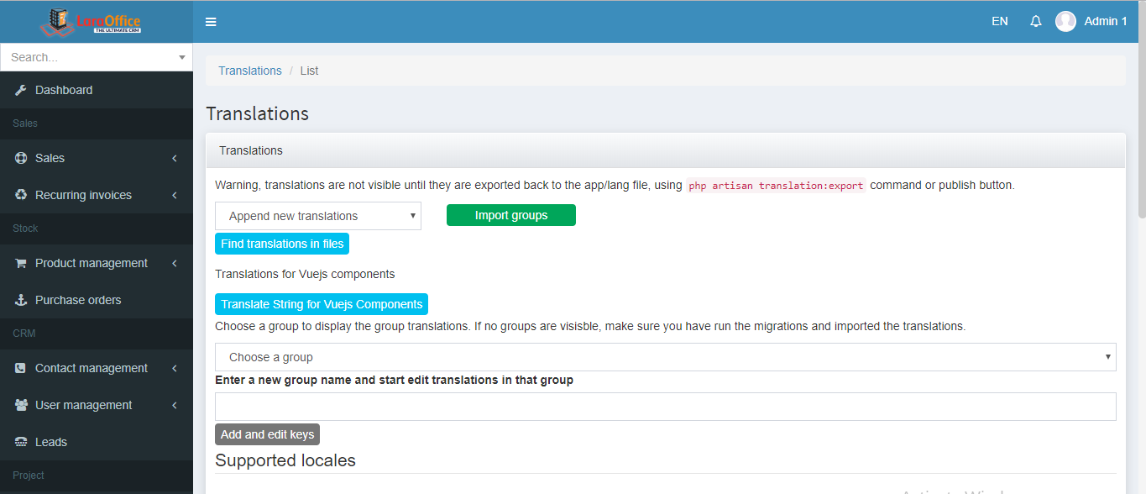Click the new group name input field
The width and height of the screenshot is (1146, 494).
[665, 407]
